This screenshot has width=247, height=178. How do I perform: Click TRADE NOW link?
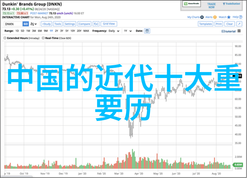[211, 6]
